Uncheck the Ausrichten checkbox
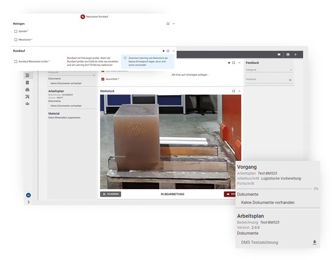 click(103, 79)
